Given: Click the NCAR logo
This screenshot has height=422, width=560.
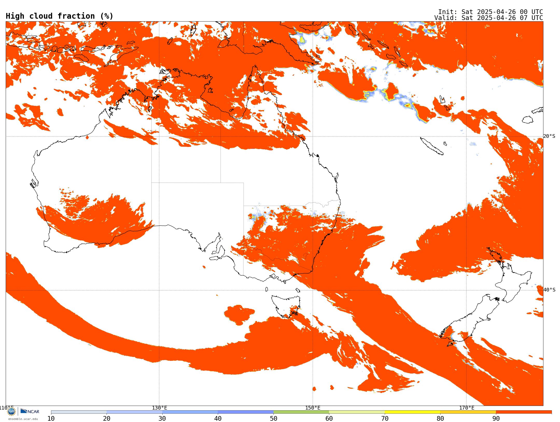Looking at the screenshot, I should click(30, 411).
